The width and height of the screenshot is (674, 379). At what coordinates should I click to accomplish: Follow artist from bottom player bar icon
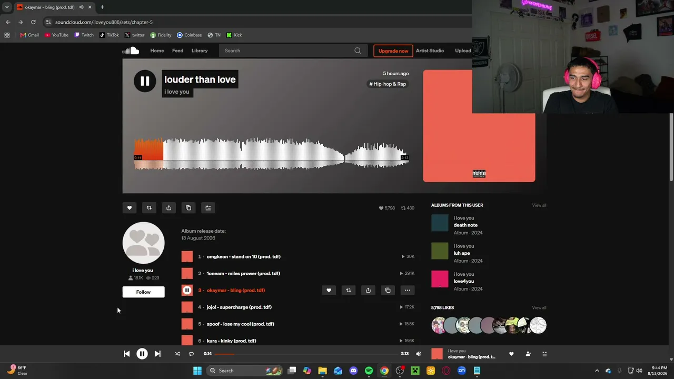[528, 354]
